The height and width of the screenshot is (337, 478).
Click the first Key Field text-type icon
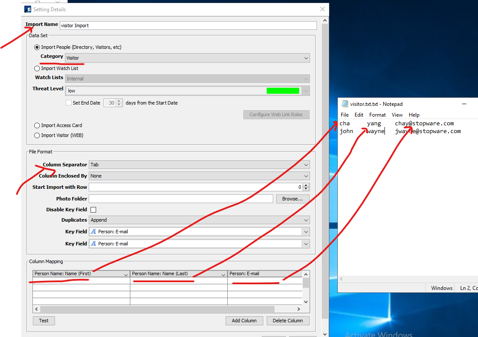click(x=94, y=232)
